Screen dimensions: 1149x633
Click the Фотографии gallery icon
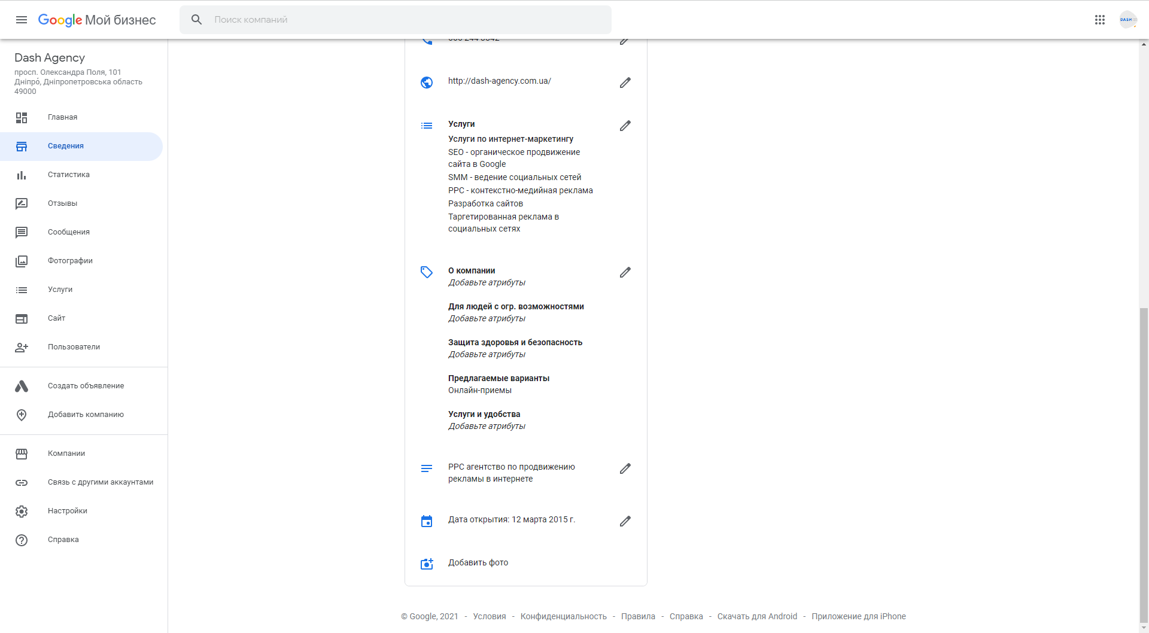tap(22, 261)
